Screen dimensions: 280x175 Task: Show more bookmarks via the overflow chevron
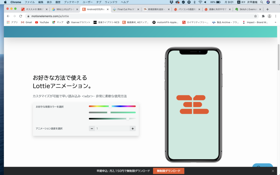click(x=275, y=22)
